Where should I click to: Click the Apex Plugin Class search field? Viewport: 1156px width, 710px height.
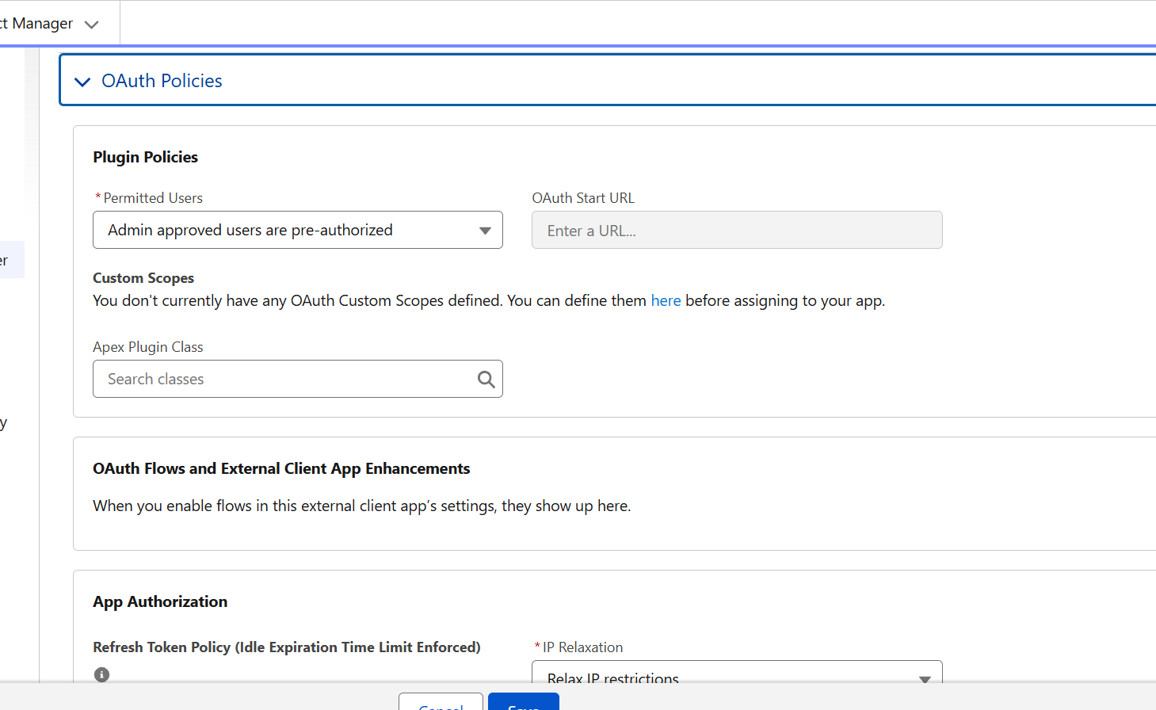click(298, 379)
